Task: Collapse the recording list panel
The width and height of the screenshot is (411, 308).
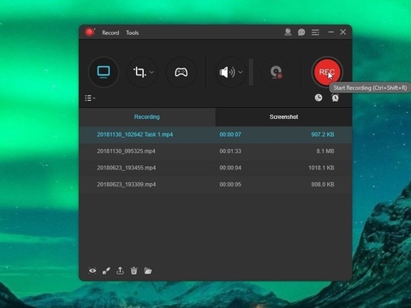Action: [x=90, y=98]
